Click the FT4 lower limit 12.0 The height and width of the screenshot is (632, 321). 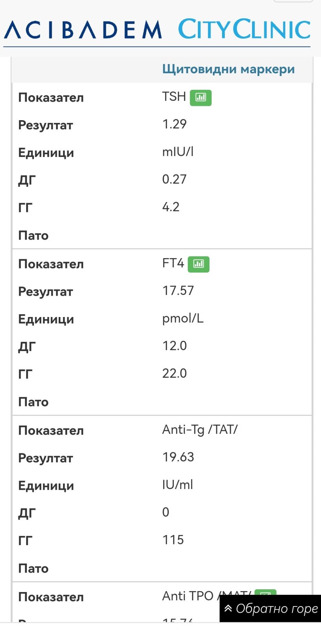pyautogui.click(x=174, y=346)
